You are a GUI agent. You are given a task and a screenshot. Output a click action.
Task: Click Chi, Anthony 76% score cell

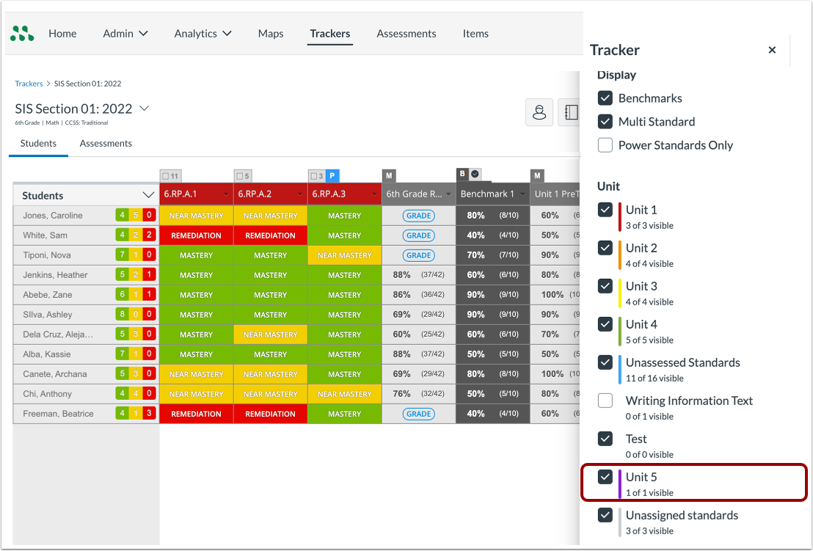tap(418, 393)
